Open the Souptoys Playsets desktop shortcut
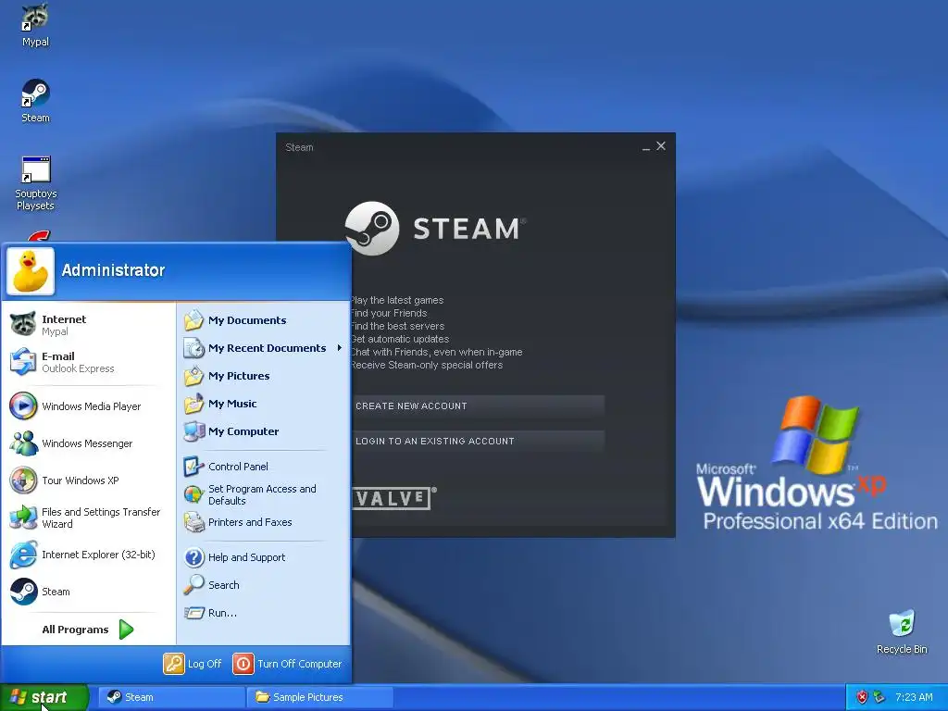 (x=35, y=182)
